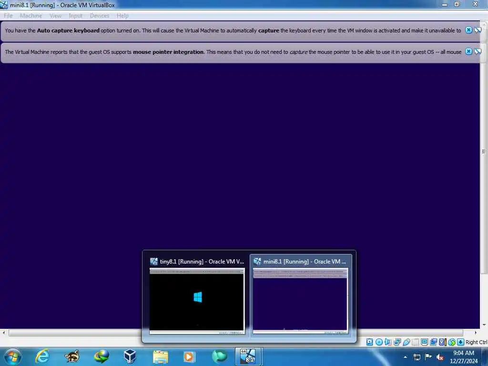Open the Machine menu
This screenshot has height=366, width=488.
(31, 16)
